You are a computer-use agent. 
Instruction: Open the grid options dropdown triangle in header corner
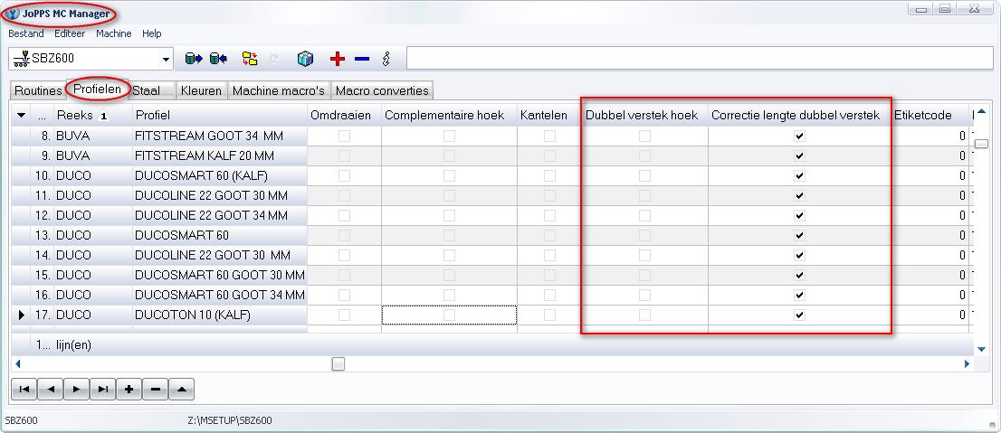[21, 116]
